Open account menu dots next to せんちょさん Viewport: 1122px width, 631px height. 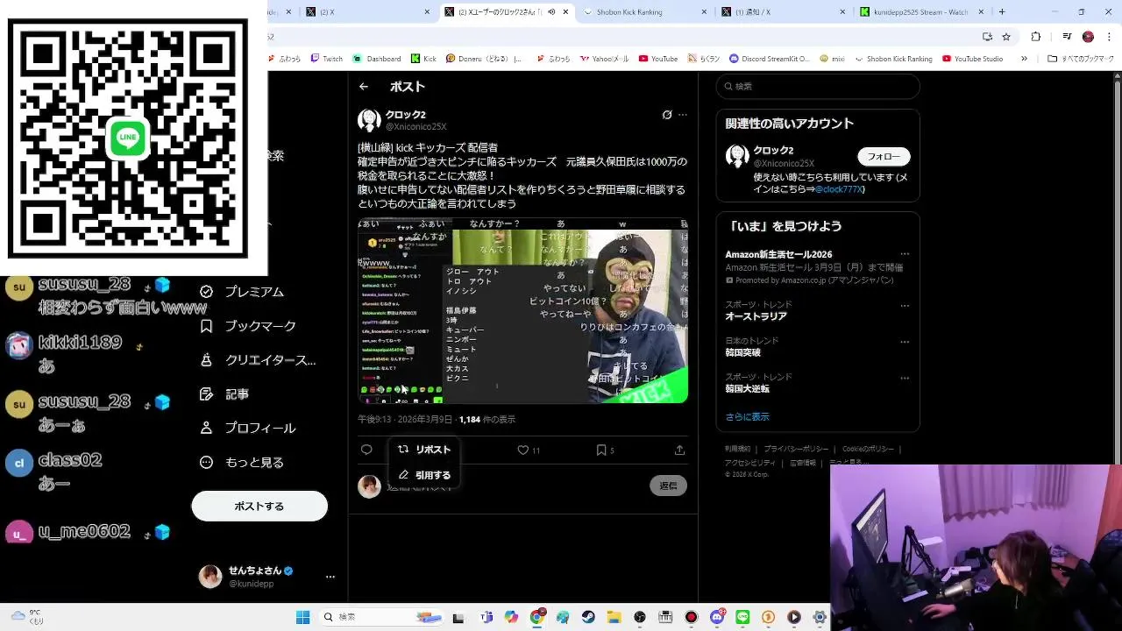330,577
